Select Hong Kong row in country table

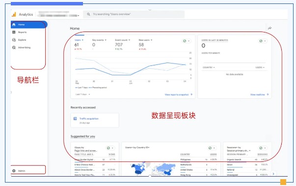(x=198, y=175)
